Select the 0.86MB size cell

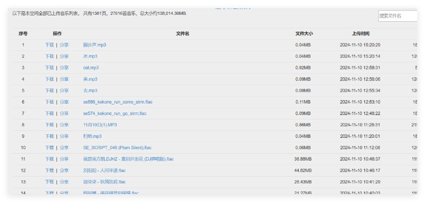point(303,125)
